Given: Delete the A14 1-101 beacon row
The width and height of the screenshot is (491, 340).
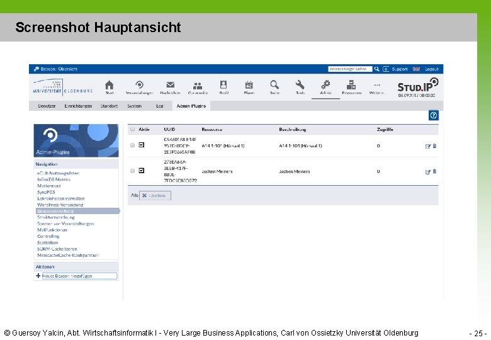Looking at the screenshot, I should (434, 146).
